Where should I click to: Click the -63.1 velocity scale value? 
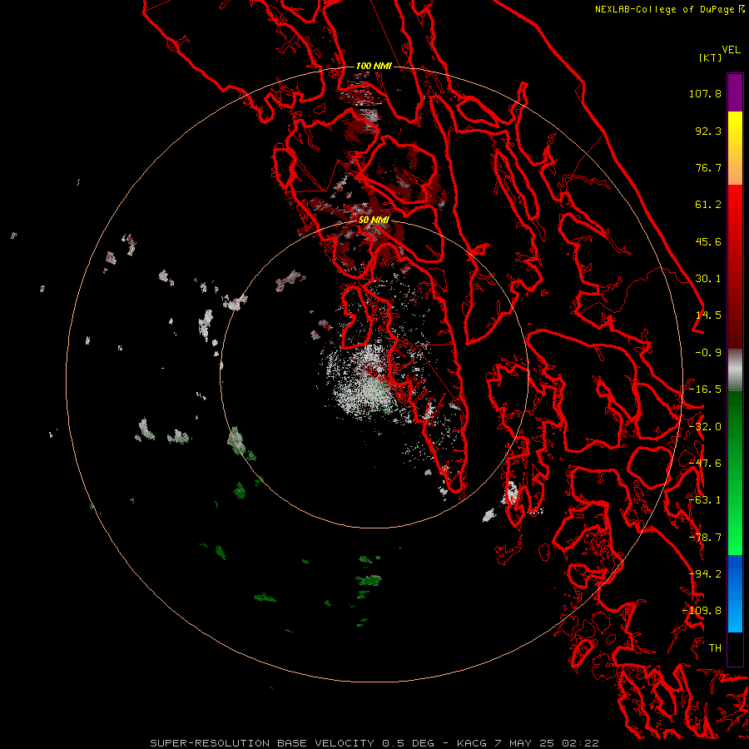point(705,500)
